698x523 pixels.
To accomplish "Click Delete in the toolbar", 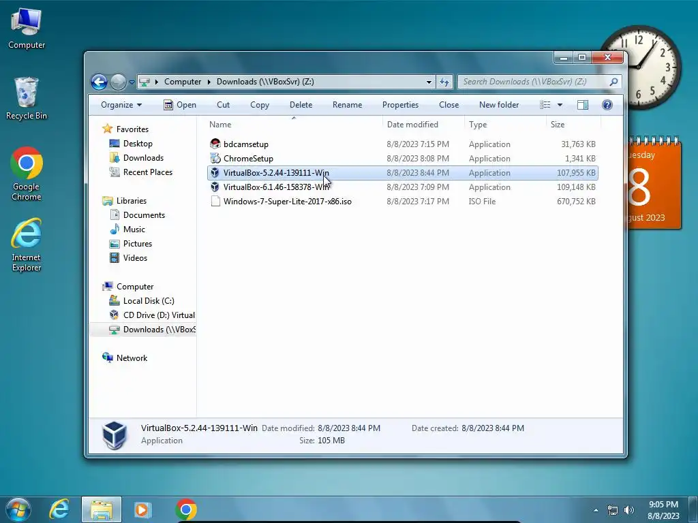I will 301,105.
